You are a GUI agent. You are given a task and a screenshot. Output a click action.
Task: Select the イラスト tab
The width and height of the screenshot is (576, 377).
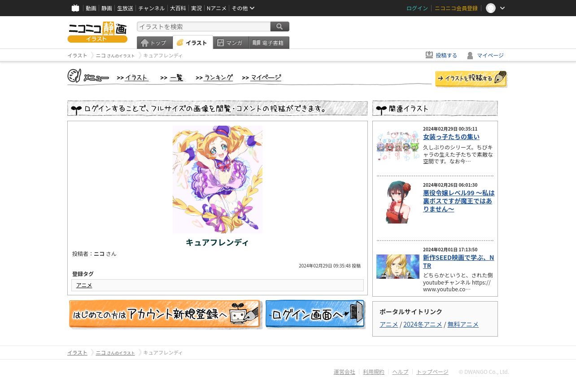[x=192, y=43]
